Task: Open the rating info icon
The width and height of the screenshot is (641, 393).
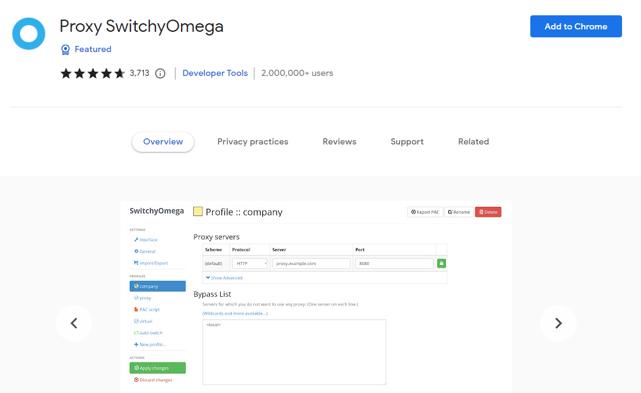Action: (160, 73)
